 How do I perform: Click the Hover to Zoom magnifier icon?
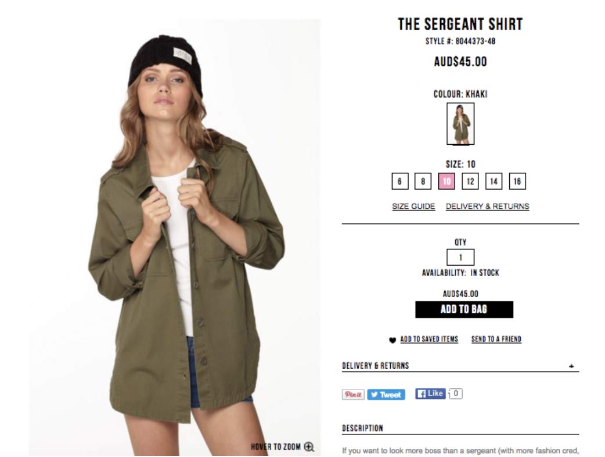(x=309, y=447)
